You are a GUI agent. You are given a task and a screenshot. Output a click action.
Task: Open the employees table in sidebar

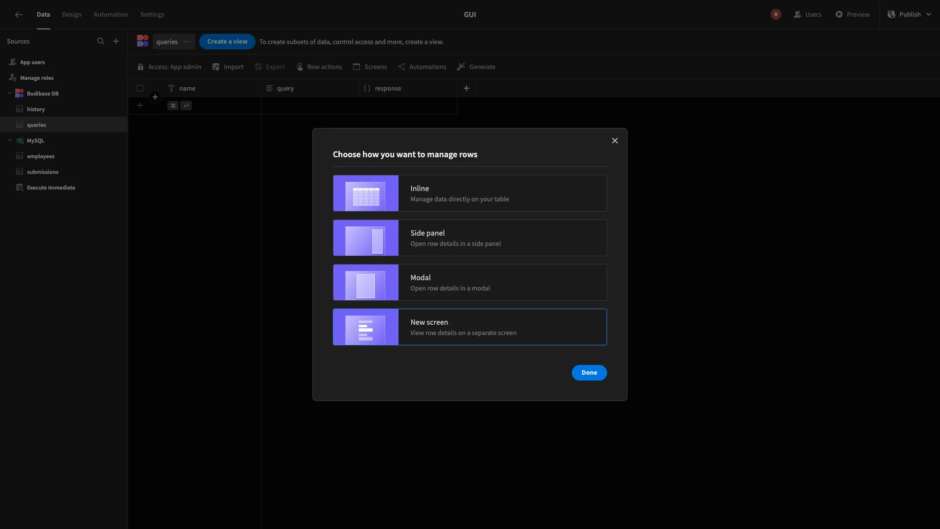pos(41,156)
